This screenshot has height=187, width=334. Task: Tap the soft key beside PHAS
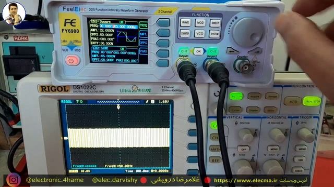[x=163, y=54]
